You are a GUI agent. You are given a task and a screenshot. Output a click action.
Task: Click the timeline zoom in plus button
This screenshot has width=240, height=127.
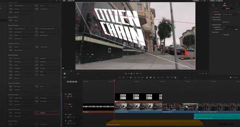point(189,77)
